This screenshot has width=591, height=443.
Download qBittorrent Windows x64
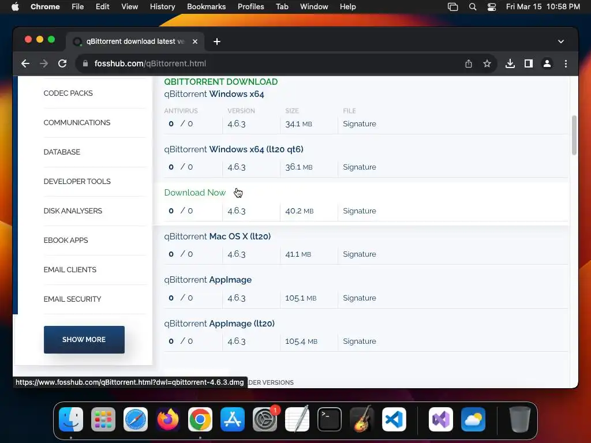[x=214, y=94]
